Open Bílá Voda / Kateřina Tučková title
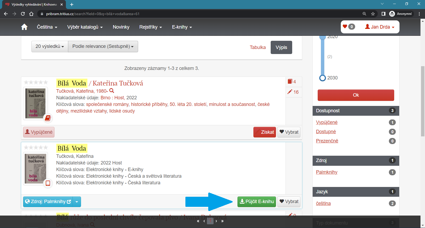The image size is (425, 228). [100, 83]
